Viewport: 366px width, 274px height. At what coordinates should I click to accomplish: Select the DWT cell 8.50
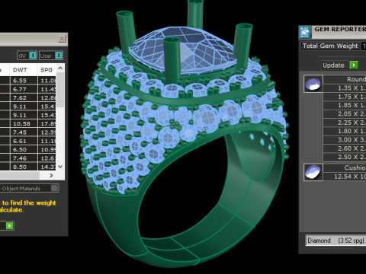[24, 167]
